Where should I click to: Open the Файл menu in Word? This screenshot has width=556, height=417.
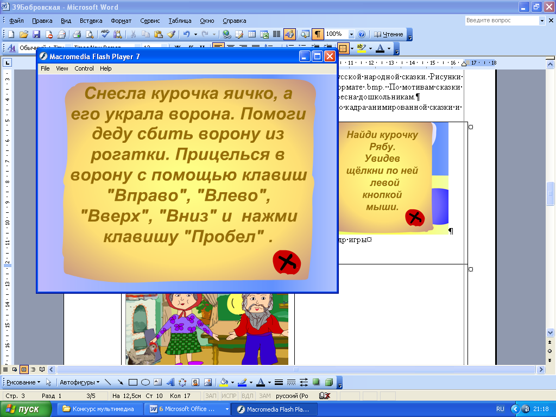tap(16, 21)
